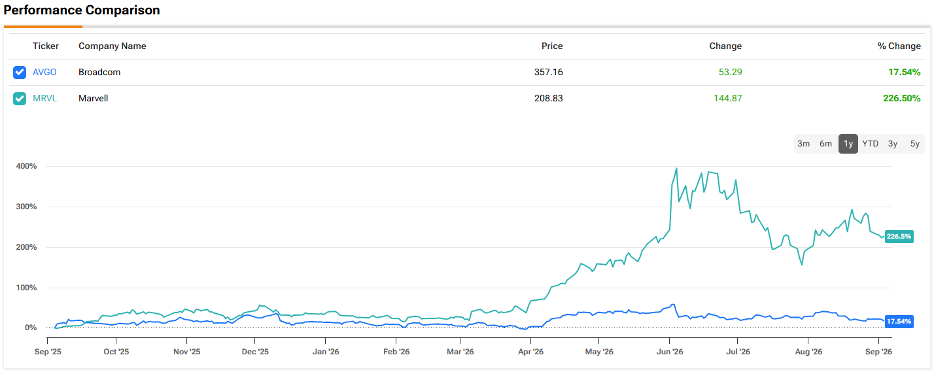Click the 226.5% Marvell end label
The image size is (934, 372).
coord(899,237)
